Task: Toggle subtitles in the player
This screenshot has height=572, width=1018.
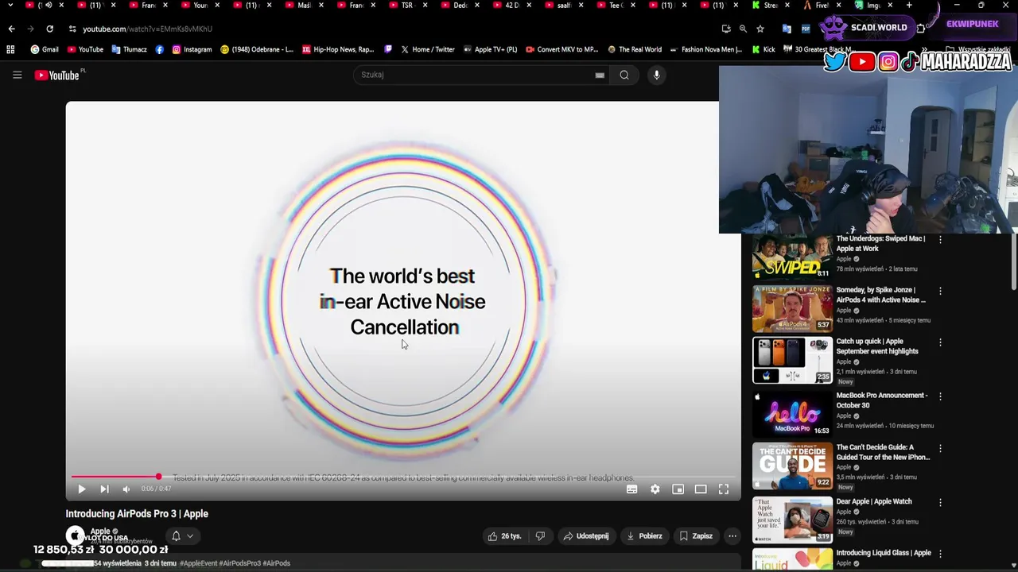Action: [x=631, y=489]
